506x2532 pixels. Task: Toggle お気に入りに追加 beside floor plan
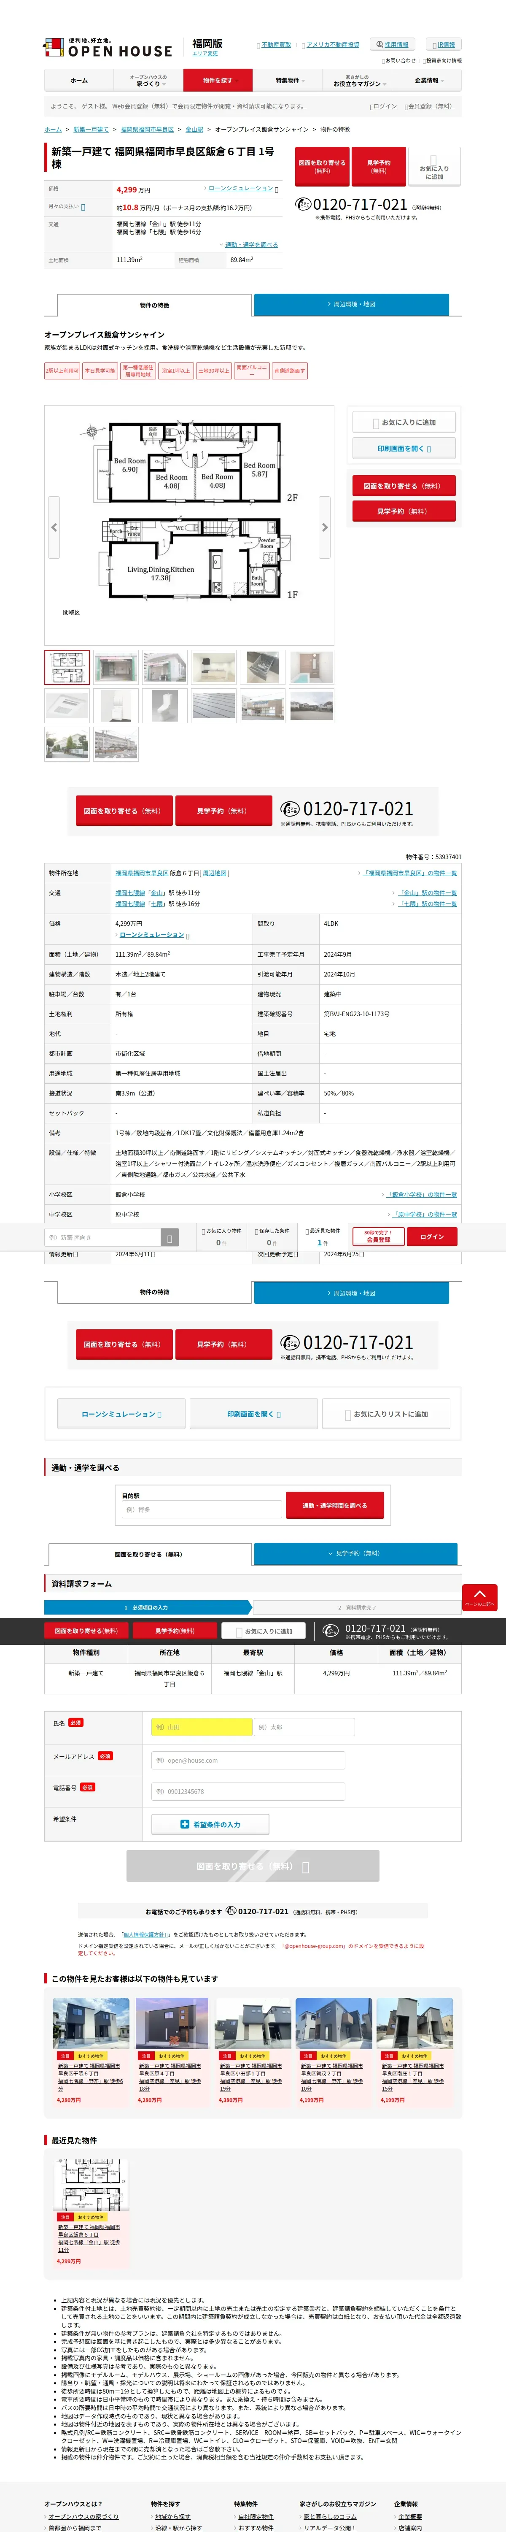pyautogui.click(x=404, y=423)
